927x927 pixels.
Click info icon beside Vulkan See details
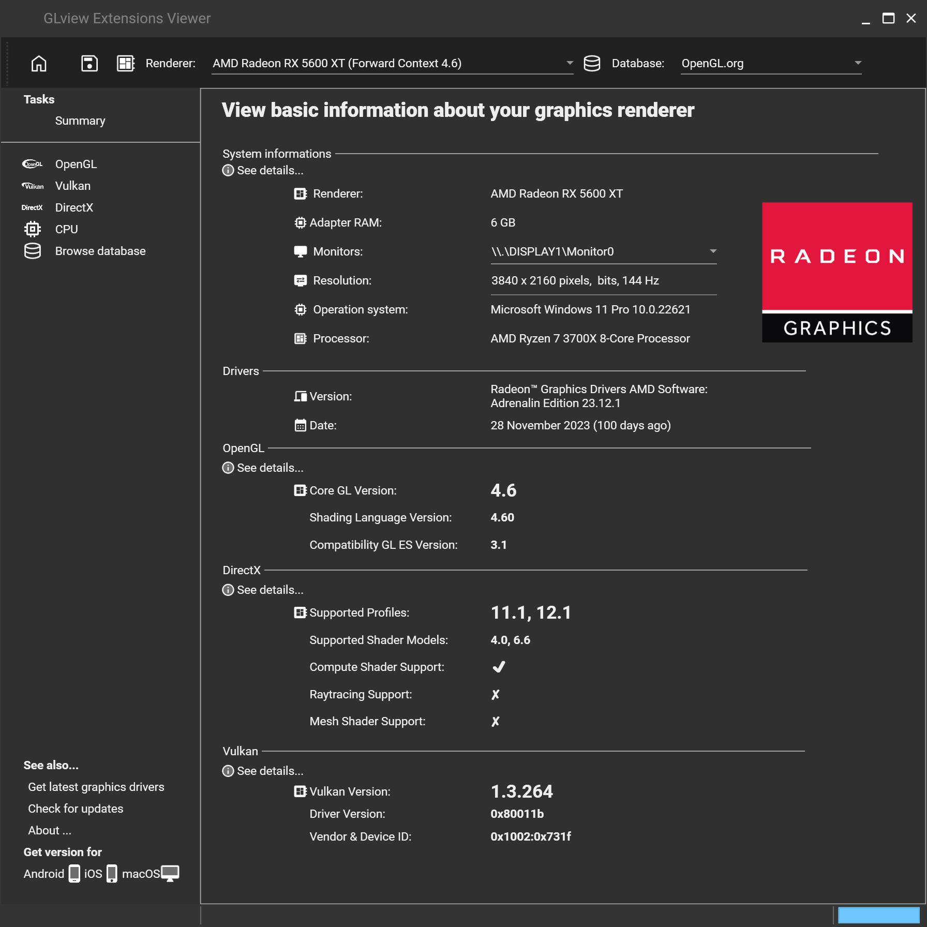(228, 771)
